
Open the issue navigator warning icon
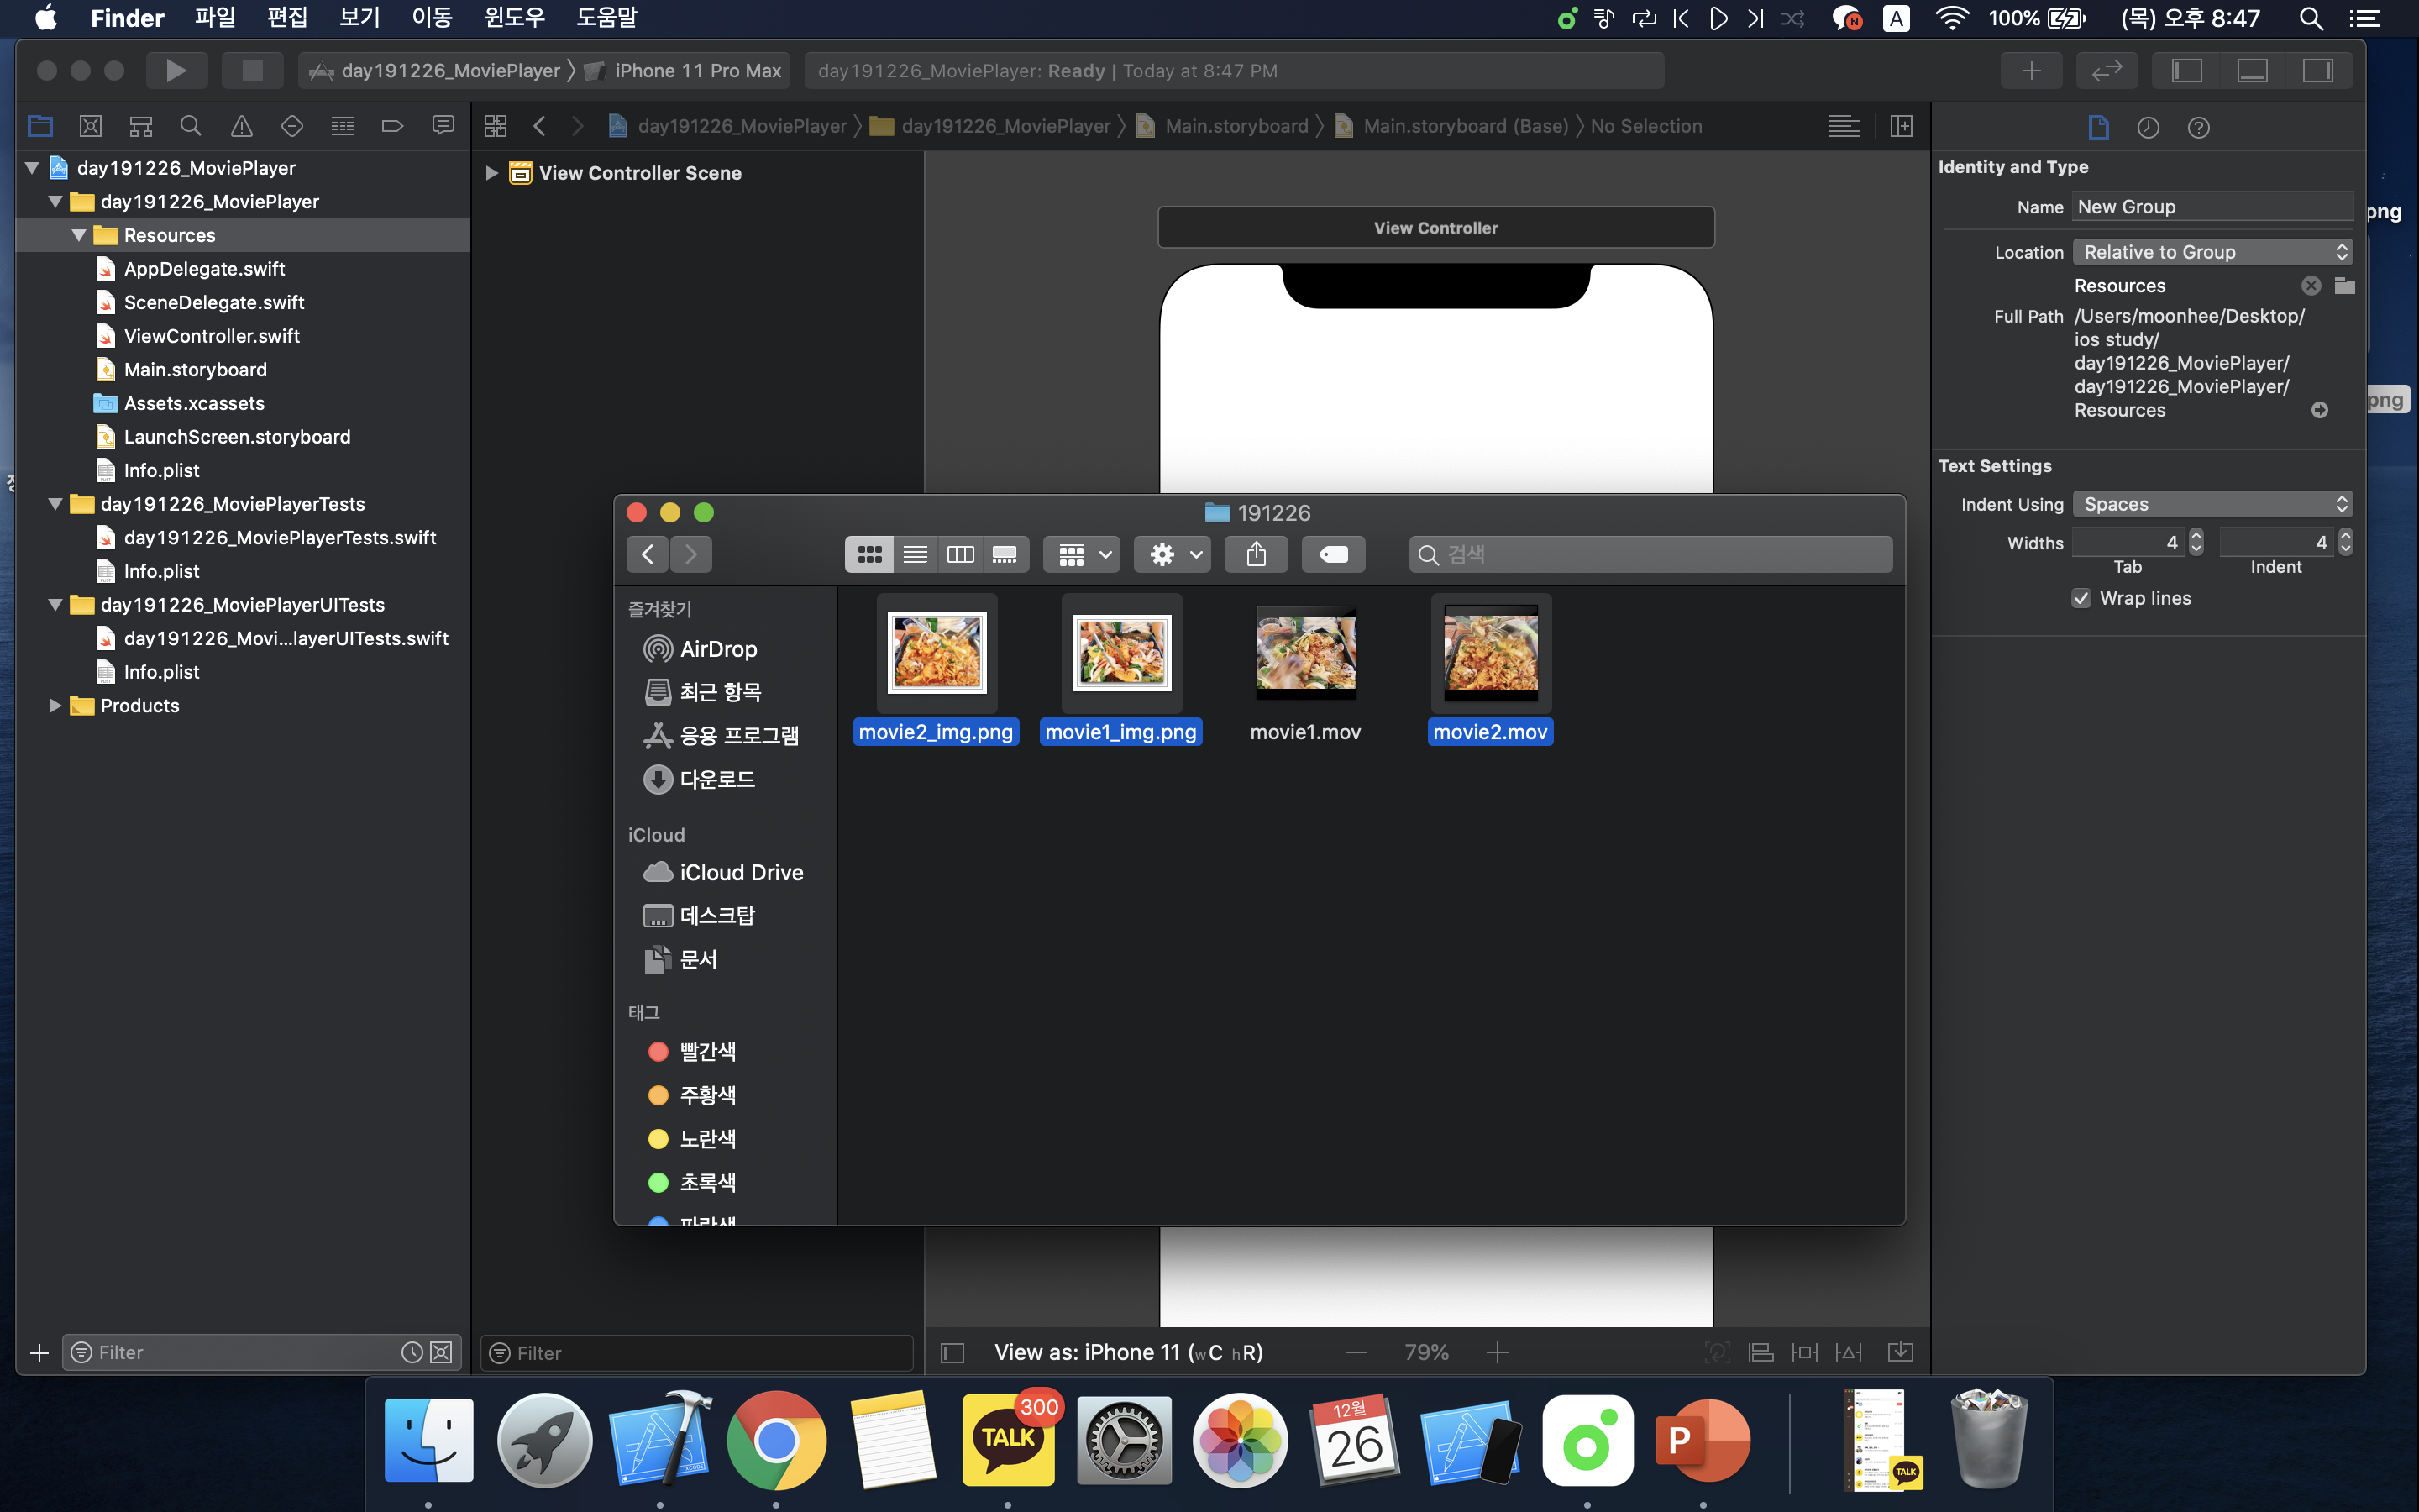241,126
